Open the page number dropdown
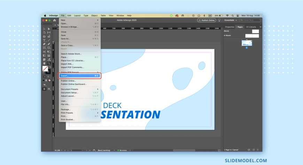Screen dimensions: 303x165 click(83, 150)
